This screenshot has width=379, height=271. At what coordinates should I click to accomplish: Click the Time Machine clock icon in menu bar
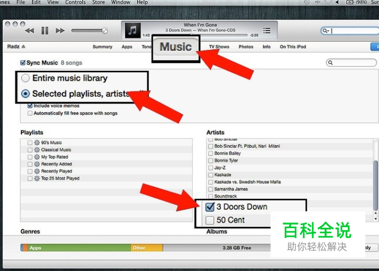coord(307,2)
